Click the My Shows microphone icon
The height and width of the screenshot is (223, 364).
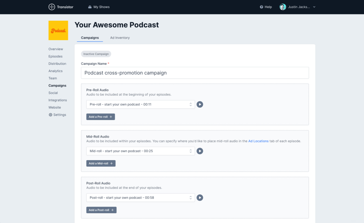tap(89, 7)
